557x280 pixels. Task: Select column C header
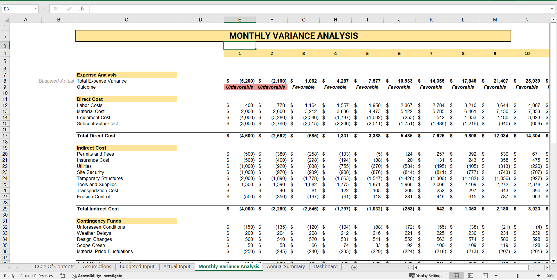point(126,20)
